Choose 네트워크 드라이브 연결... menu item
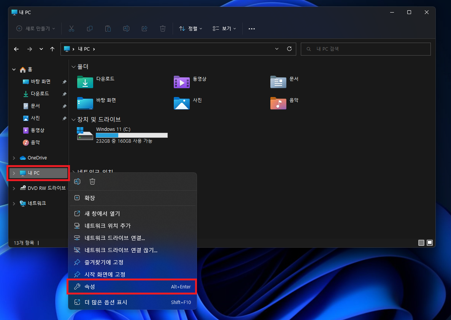Image resolution: width=451 pixels, height=320 pixels. click(132, 238)
